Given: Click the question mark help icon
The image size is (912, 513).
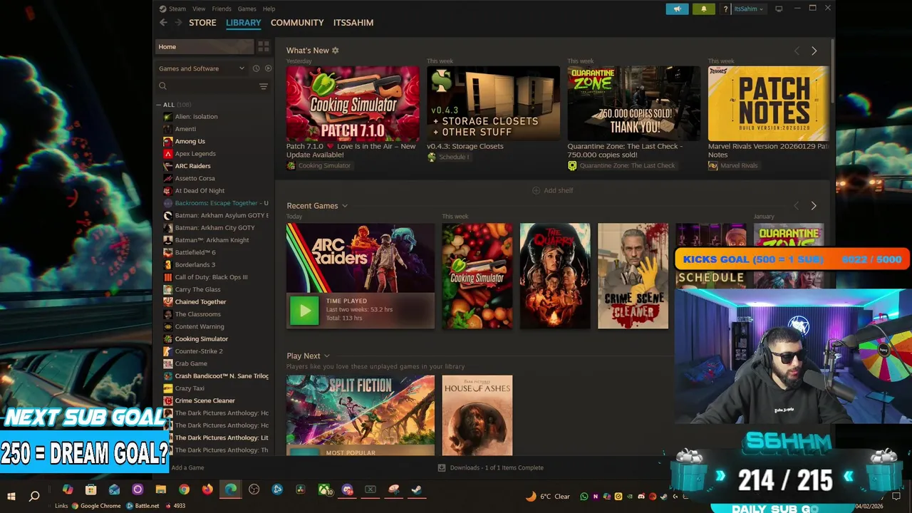Looking at the screenshot, I should coord(725,9).
